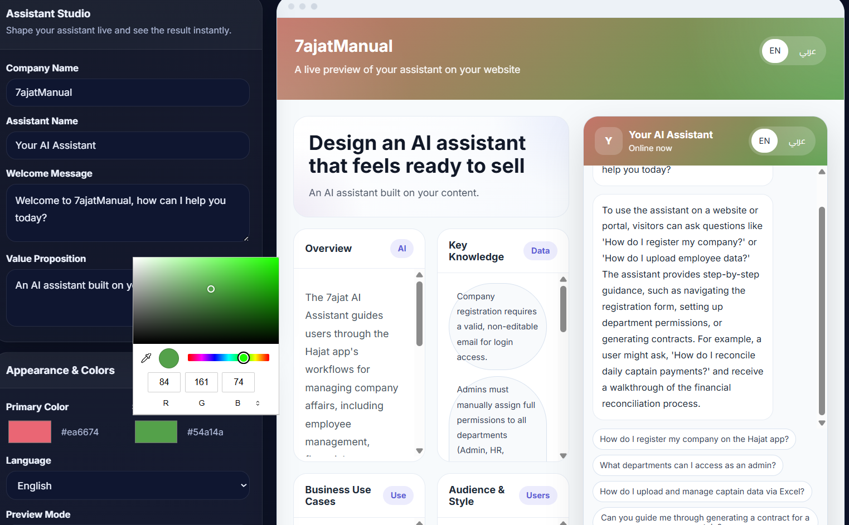Click Overview card scroll down arrow
This screenshot has width=849, height=525.
click(x=419, y=451)
